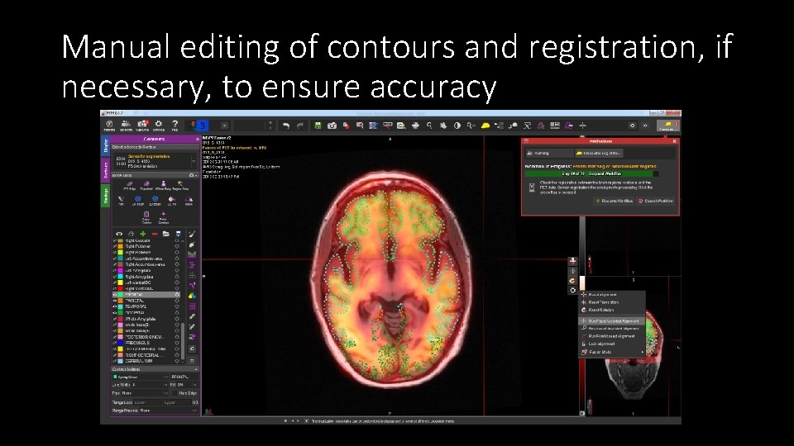This screenshot has height=446, width=794.
Task: Open contours using the folder icon
Action: 166,234
